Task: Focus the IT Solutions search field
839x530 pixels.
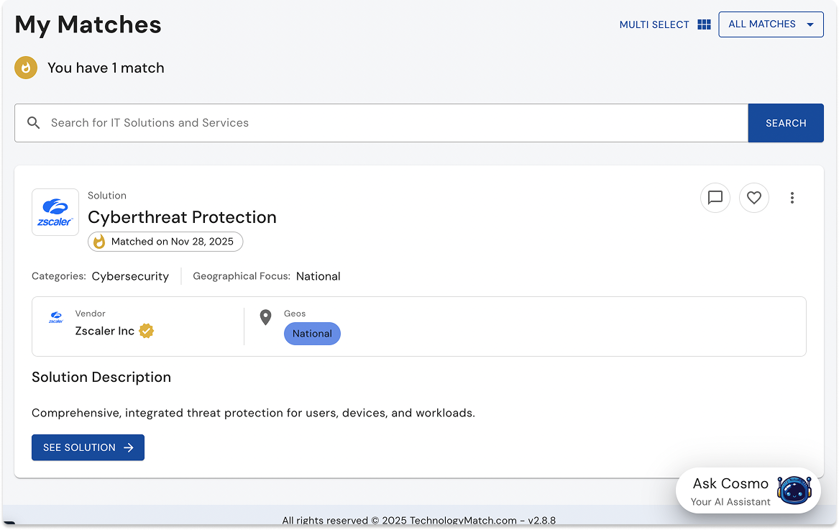Action: pyautogui.click(x=381, y=123)
